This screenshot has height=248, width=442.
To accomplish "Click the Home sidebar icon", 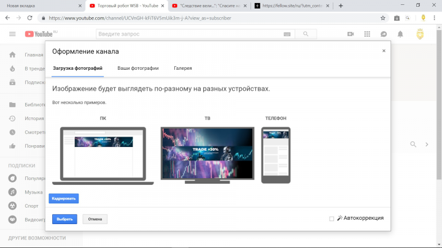I will click(x=12, y=55).
